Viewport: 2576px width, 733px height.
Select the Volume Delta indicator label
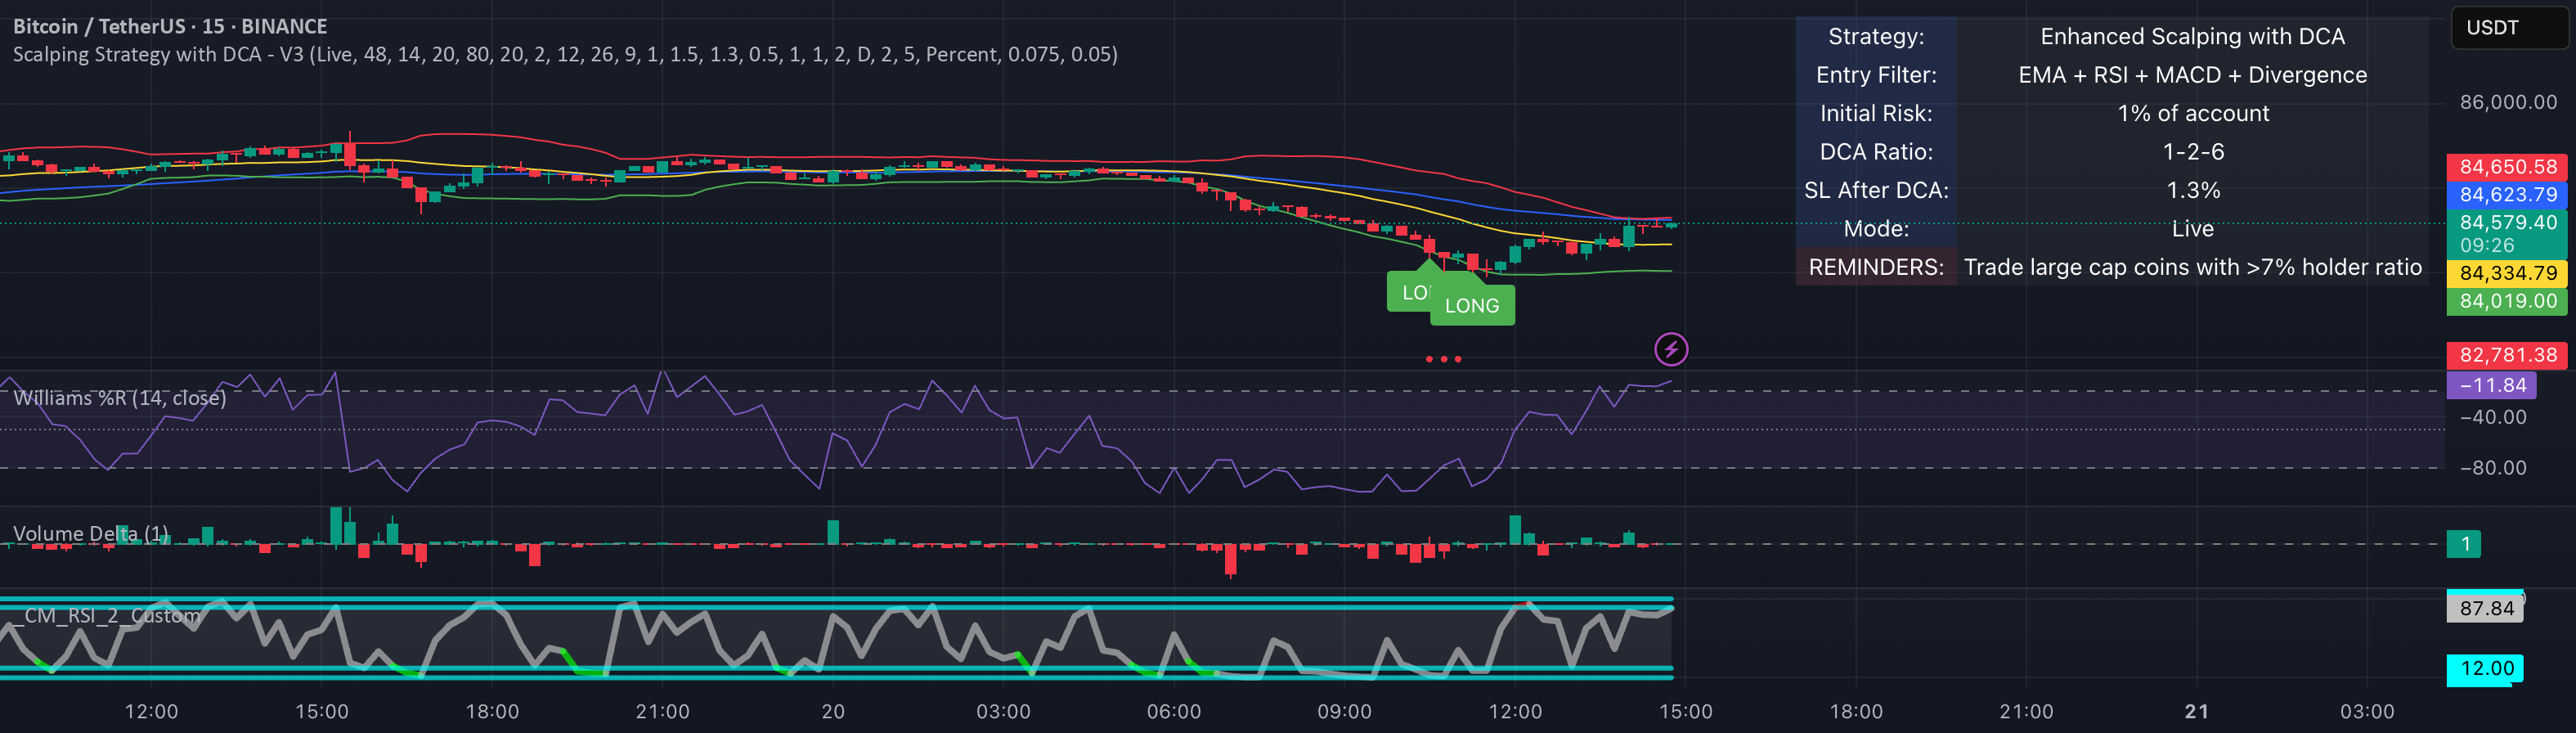(91, 533)
